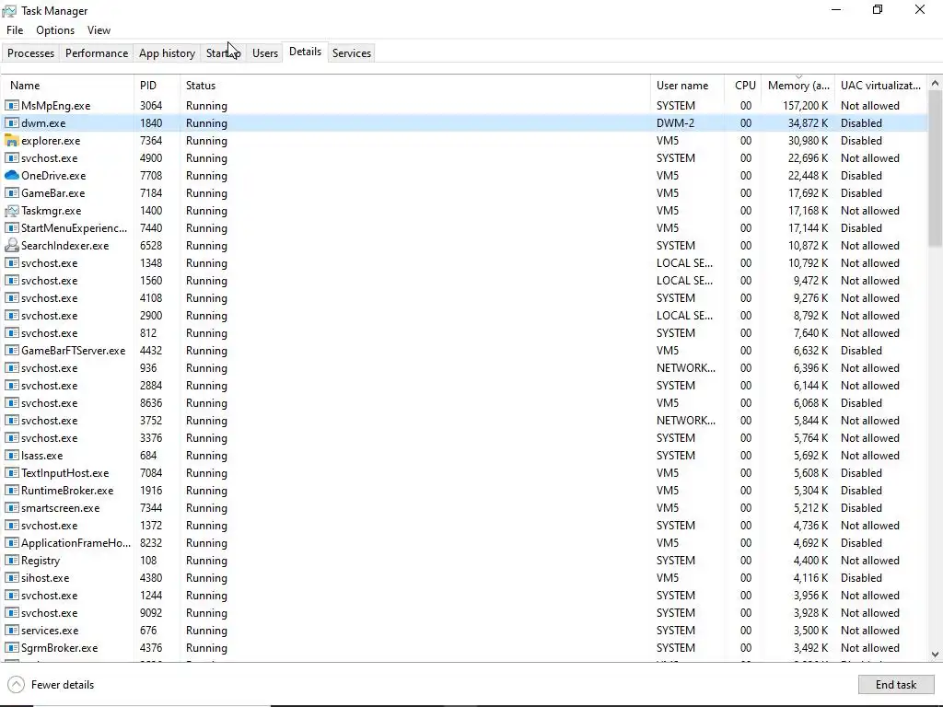Click the sihost.exe icon

(11, 578)
